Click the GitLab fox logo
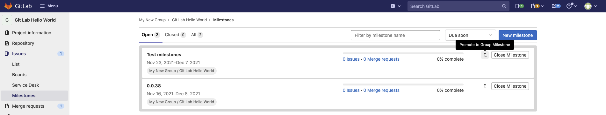Viewport: 606px width, 115px height. (x=8, y=6)
